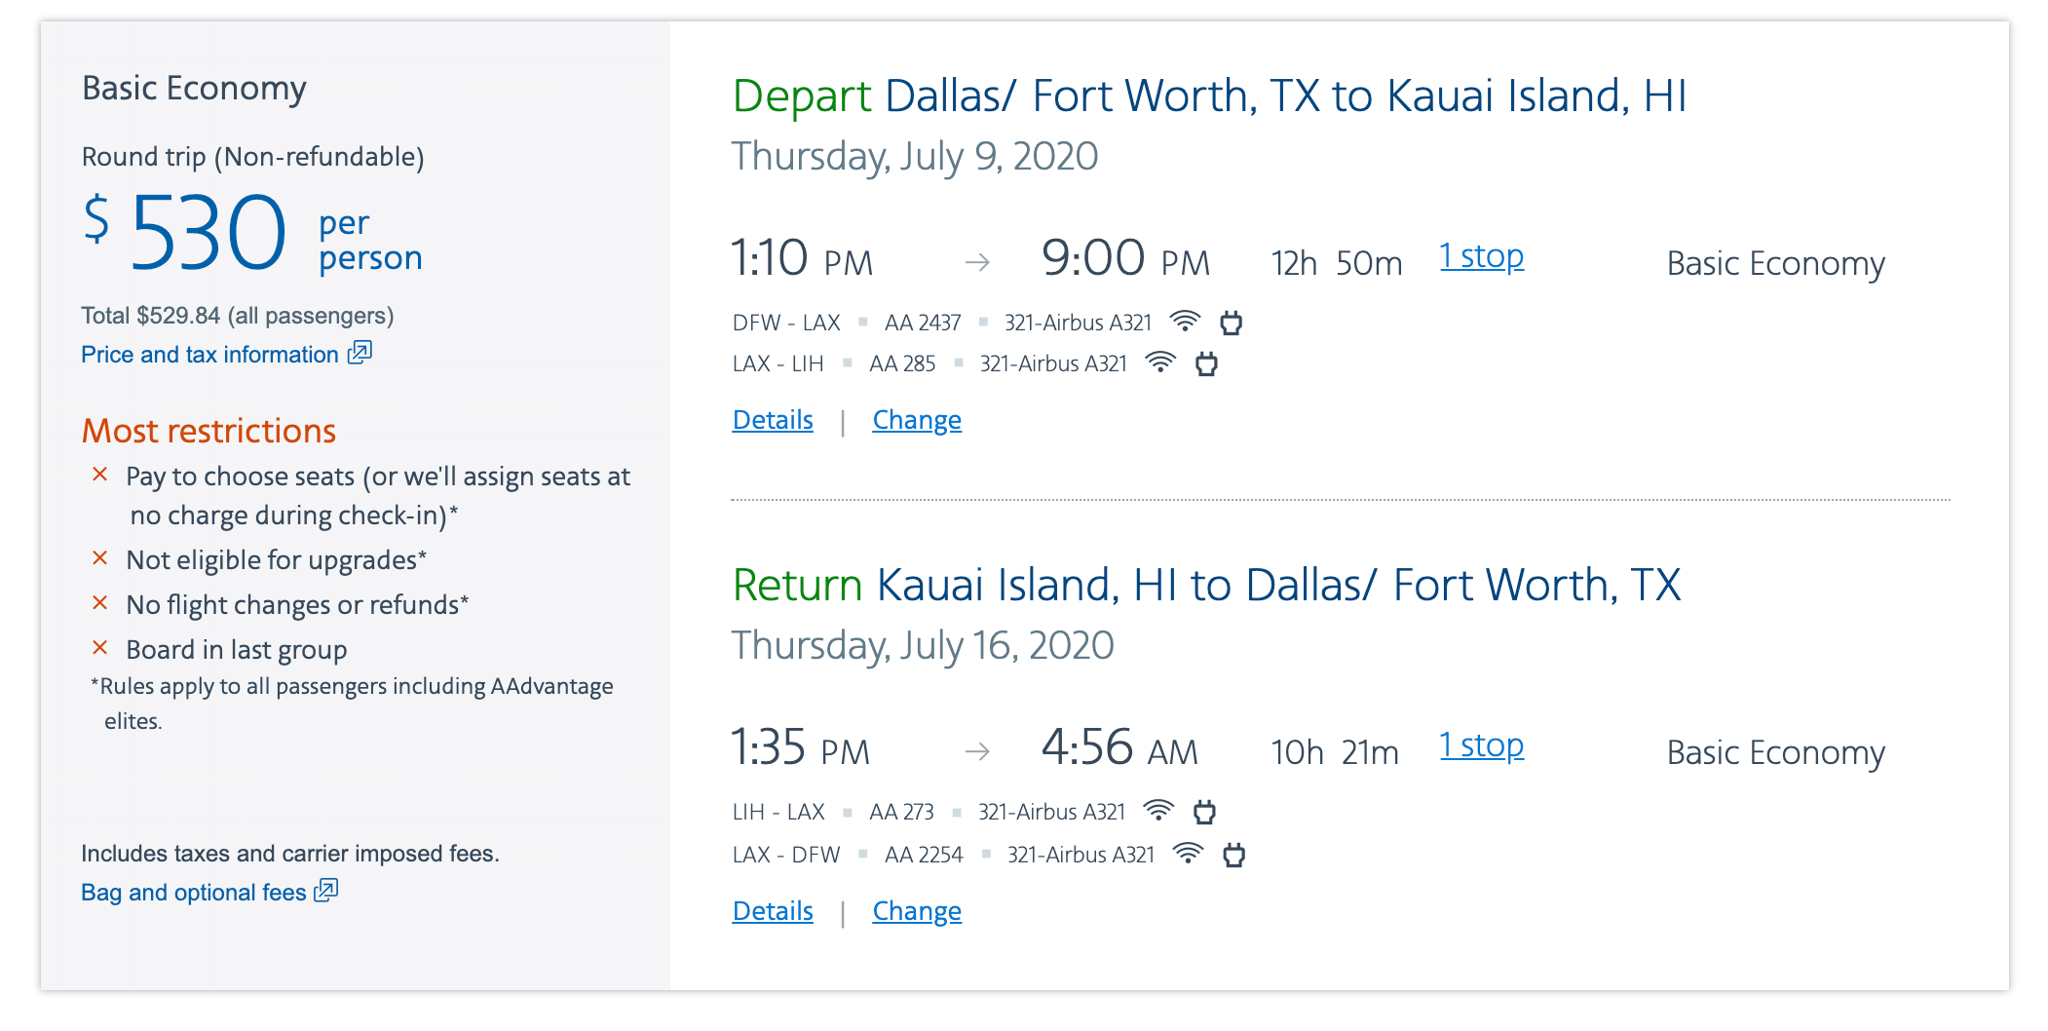Change the return Kauai to Dallas flight
2048x1031 pixels.
tap(917, 911)
